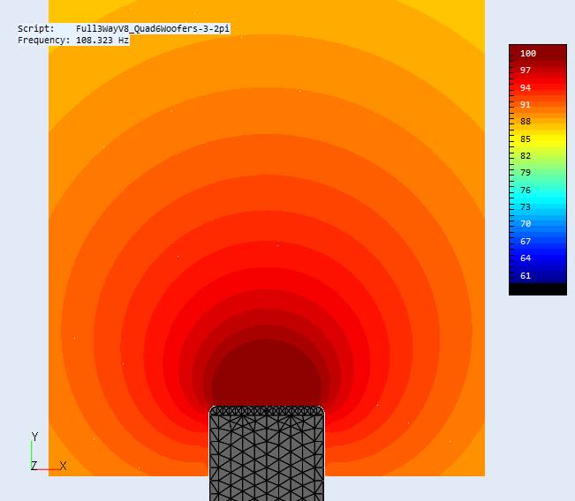Click the X axis label of the triad
The height and width of the screenshot is (501, 575).
(x=63, y=467)
